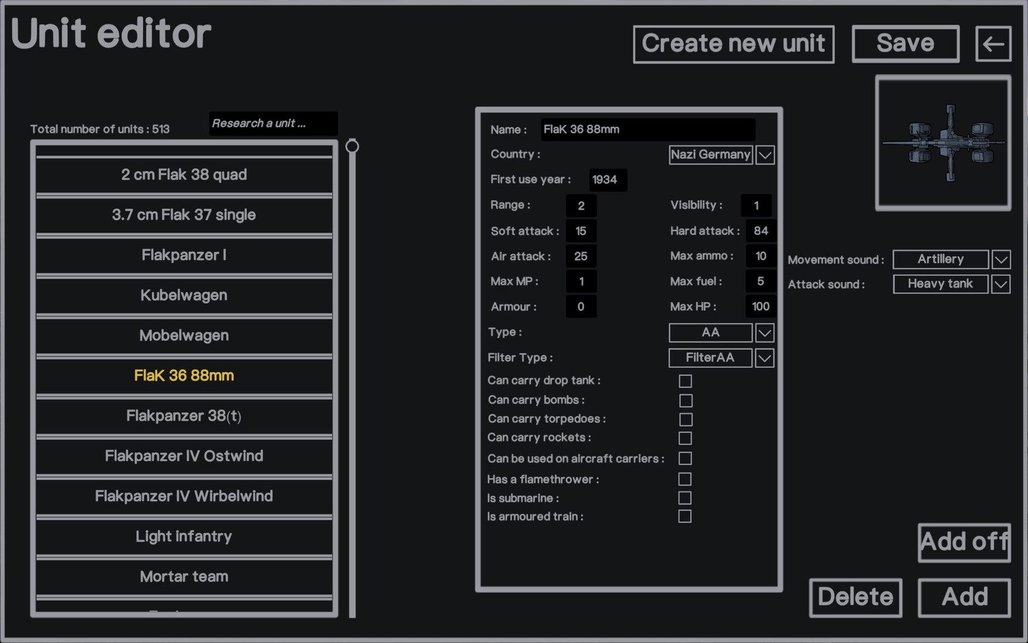The height and width of the screenshot is (643, 1028).
Task: Check the Has a flamethrower option
Action: click(x=685, y=479)
